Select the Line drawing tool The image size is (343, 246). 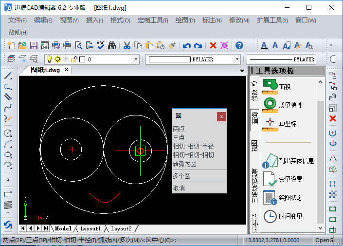[x=8, y=76]
